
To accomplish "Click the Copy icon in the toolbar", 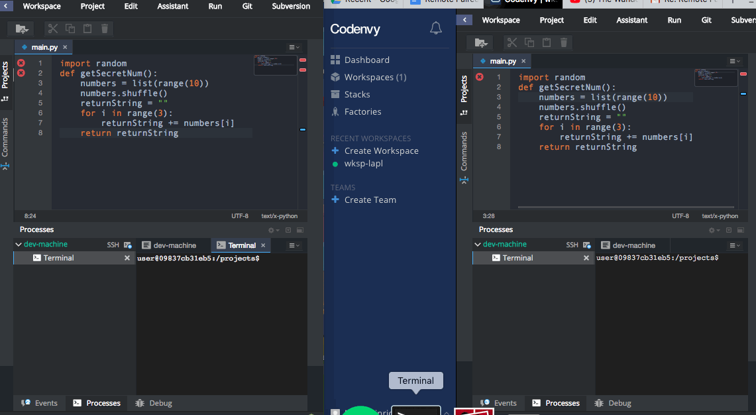I will click(70, 28).
